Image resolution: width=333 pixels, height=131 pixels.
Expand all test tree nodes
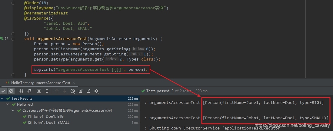point(39,91)
